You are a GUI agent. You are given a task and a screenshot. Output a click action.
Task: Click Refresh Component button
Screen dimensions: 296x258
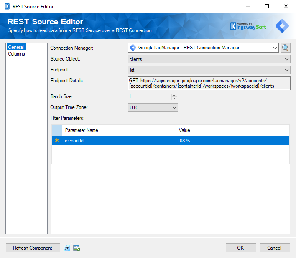pos(33,248)
